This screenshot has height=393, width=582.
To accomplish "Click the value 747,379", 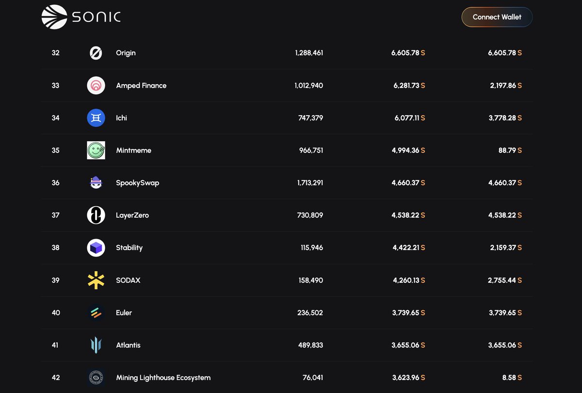I will pos(310,118).
